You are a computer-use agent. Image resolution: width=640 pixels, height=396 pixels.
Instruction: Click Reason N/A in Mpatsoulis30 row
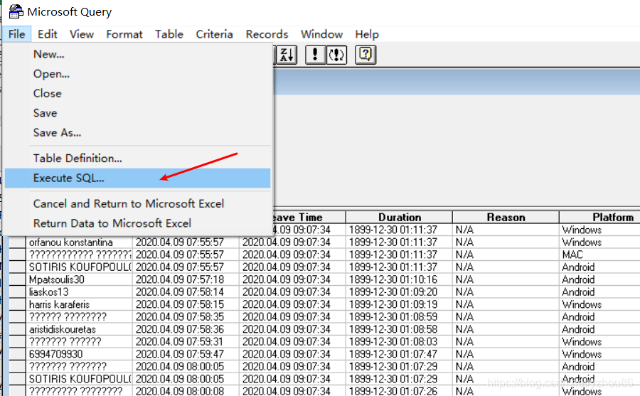[x=506, y=279]
